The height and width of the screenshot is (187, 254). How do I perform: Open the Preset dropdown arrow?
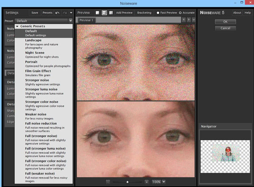click(70, 21)
